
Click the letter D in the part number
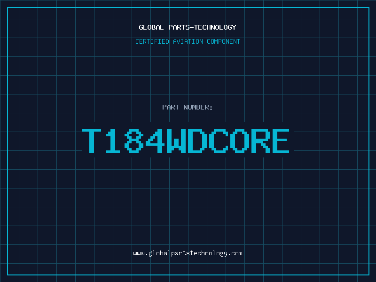197,141
